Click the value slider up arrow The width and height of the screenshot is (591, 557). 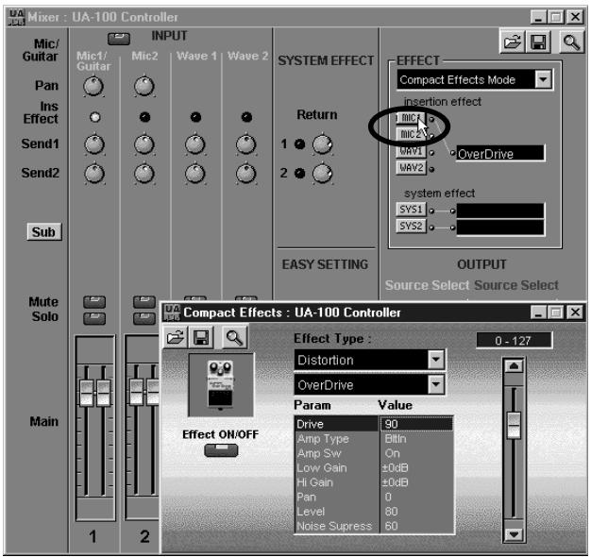[514, 366]
